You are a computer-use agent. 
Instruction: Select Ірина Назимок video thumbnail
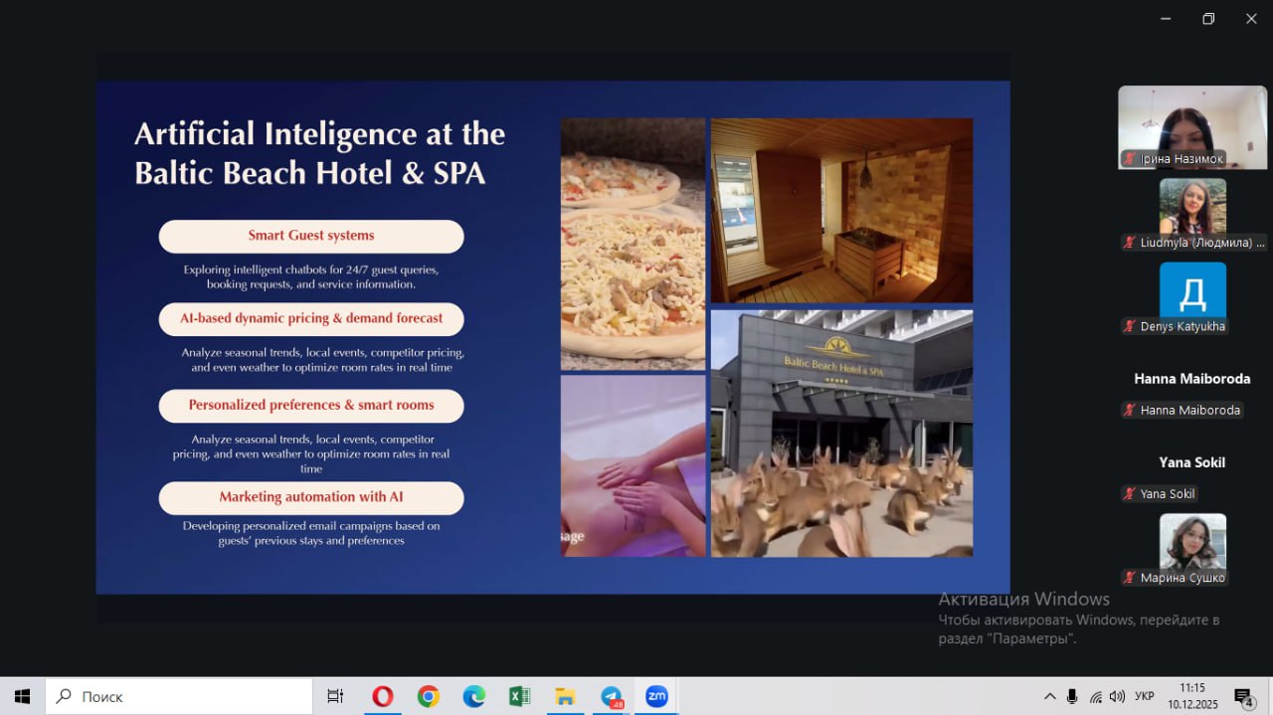point(1192,127)
